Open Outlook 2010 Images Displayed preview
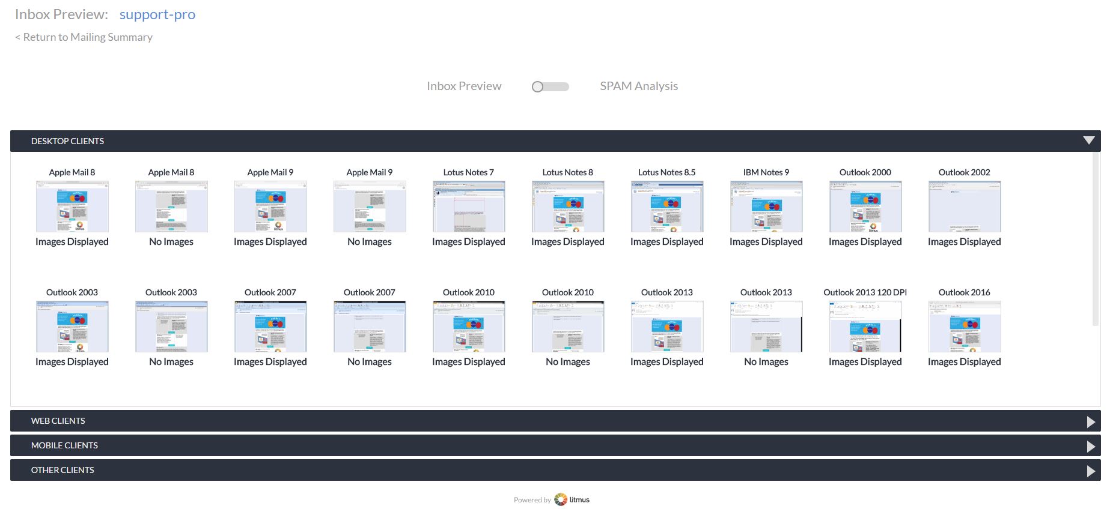Viewport: 1110px width, 518px height. coord(469,327)
